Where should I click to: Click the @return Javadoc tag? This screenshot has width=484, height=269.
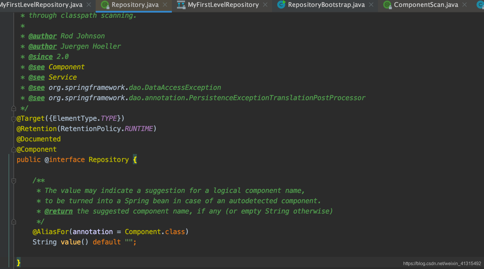(58, 211)
